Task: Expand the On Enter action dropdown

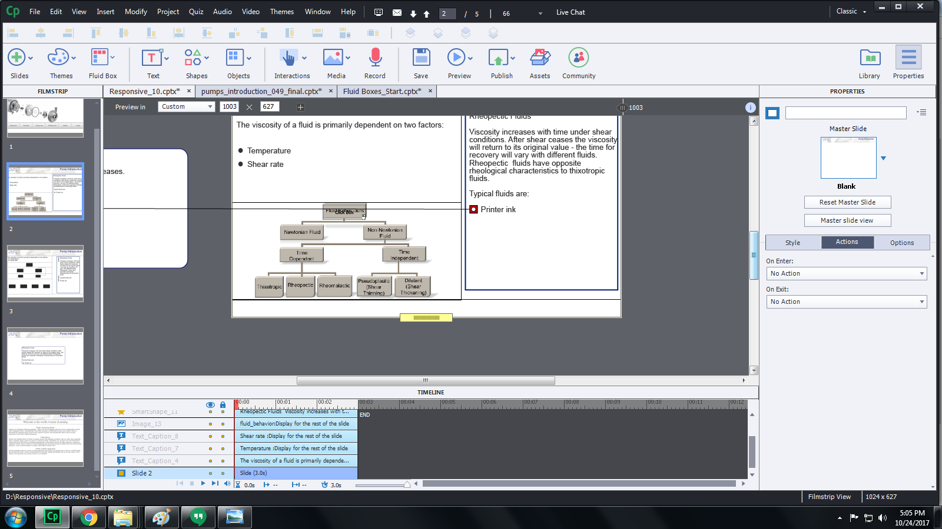Action: pos(847,273)
